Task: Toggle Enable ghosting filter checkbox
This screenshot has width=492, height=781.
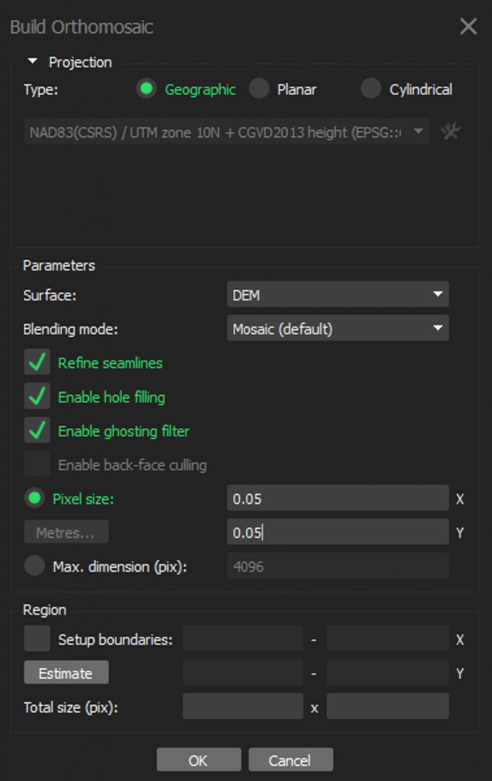Action: pyautogui.click(x=37, y=431)
